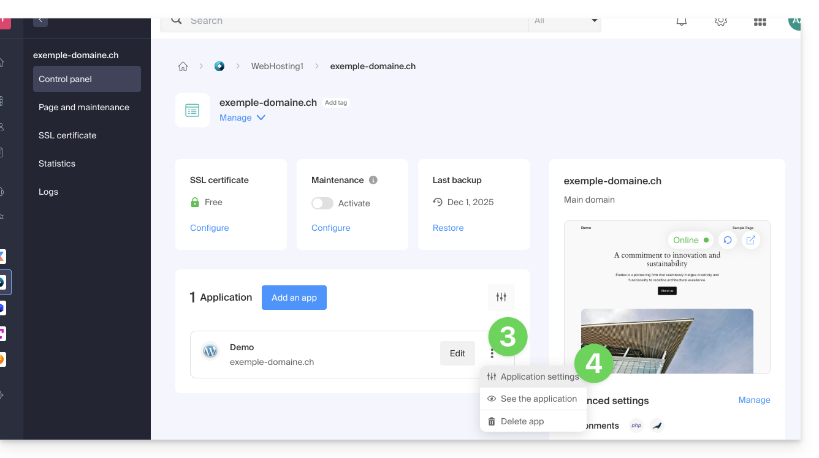Click the notifications bell icon
Screen dimensions: 819x458
[x=681, y=21]
